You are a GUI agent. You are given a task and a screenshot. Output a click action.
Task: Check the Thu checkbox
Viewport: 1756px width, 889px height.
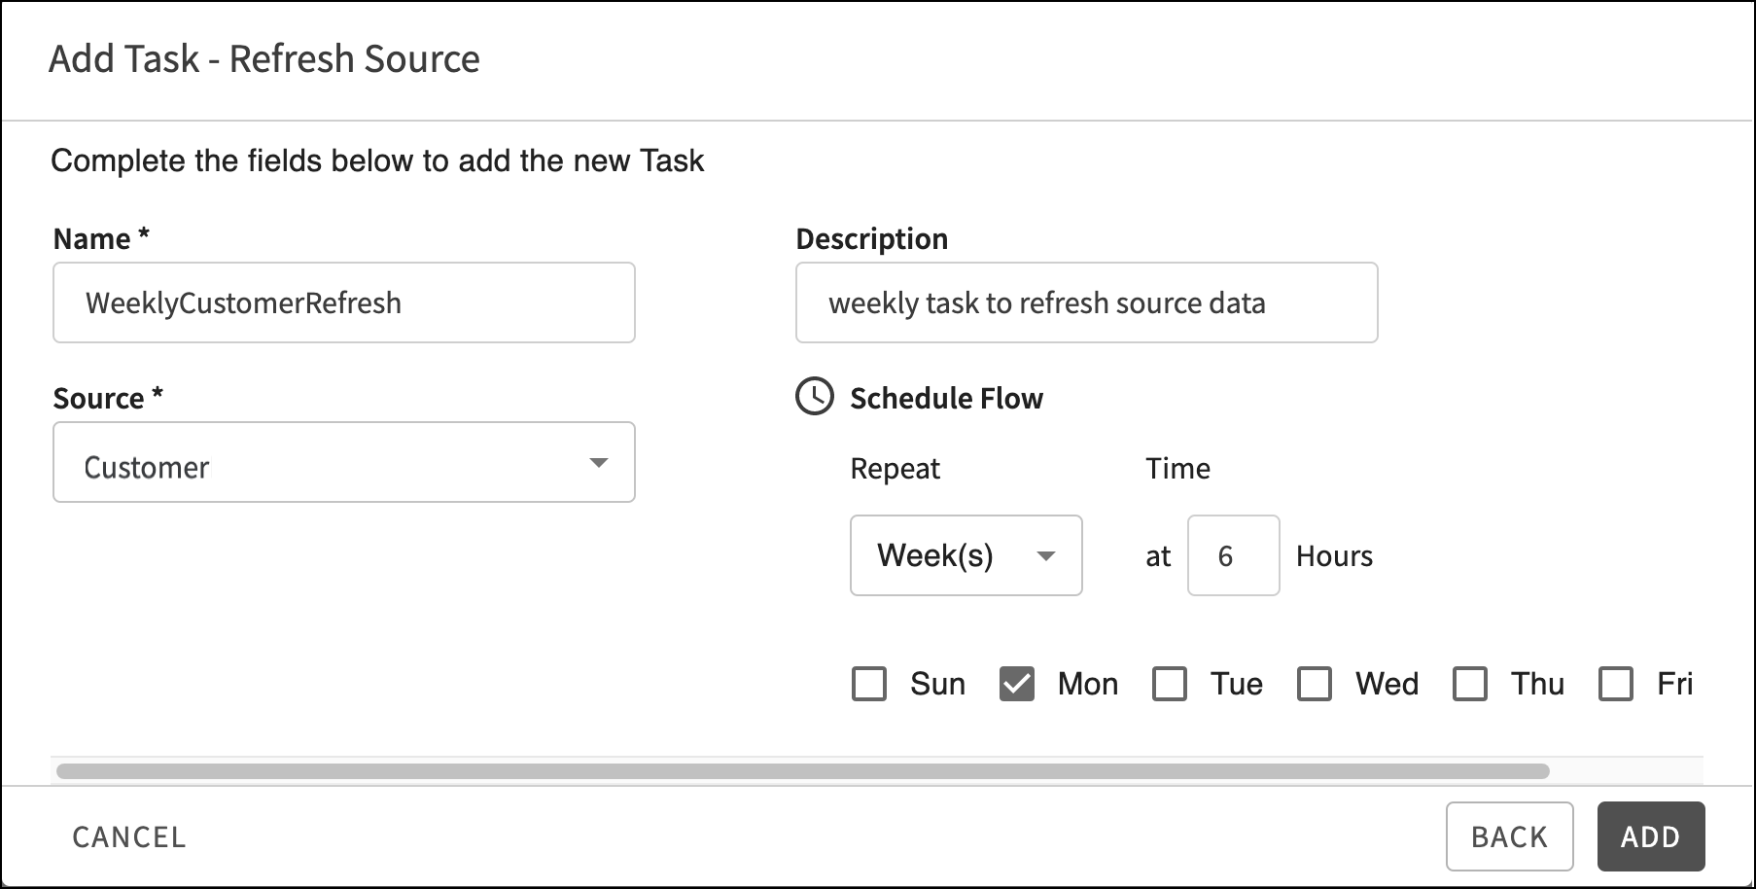1470,684
